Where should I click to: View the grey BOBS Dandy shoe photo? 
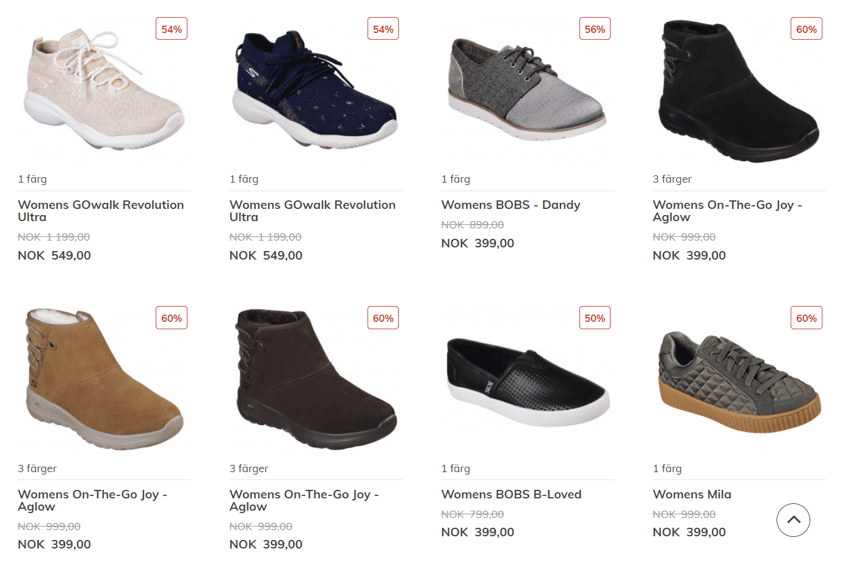pos(528,89)
